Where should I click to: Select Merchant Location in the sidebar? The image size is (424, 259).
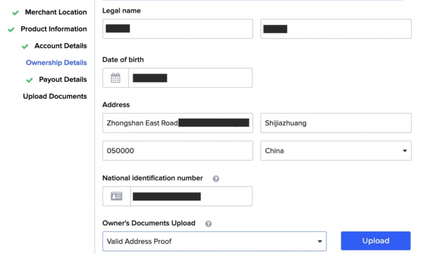56,12
